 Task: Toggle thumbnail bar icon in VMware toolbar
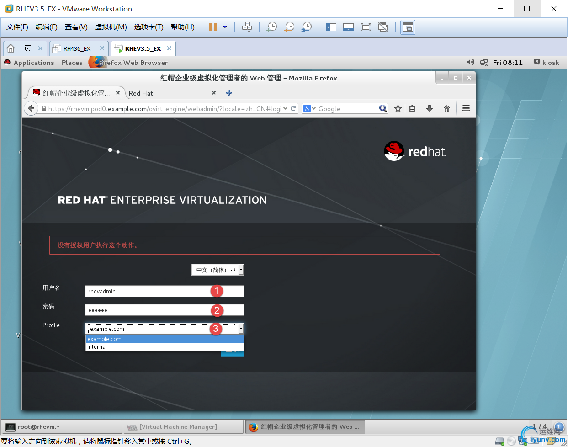(x=348, y=27)
